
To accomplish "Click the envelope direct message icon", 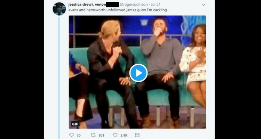I will pyautogui.click(x=137, y=135).
